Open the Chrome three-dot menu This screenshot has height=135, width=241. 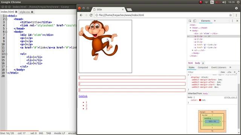coord(236,15)
